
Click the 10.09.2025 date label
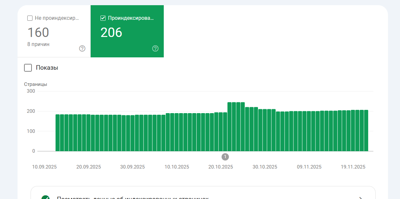tap(45, 167)
